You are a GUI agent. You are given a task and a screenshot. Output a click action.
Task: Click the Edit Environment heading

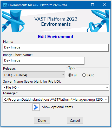click(56, 36)
